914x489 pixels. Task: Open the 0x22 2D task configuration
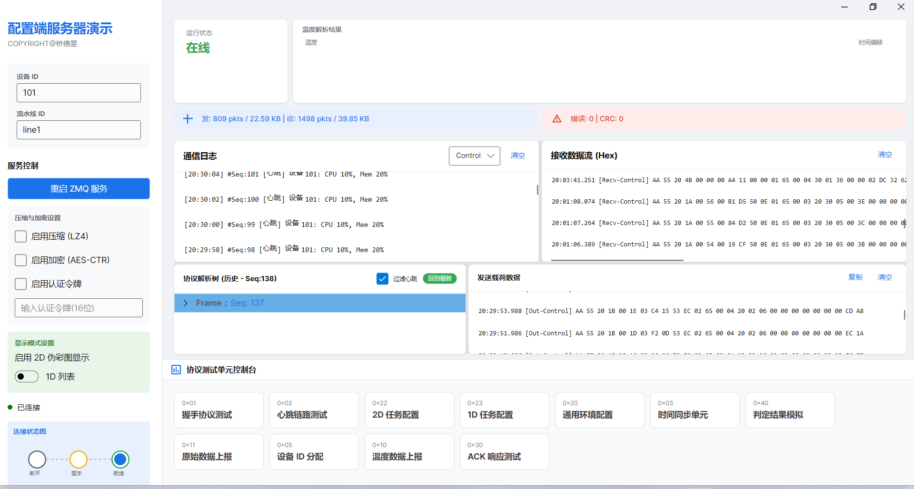tap(409, 410)
